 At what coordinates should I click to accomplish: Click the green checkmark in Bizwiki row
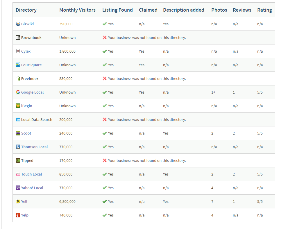point(105,24)
